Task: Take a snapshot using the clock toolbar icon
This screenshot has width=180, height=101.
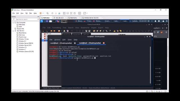Action: tap(52, 13)
